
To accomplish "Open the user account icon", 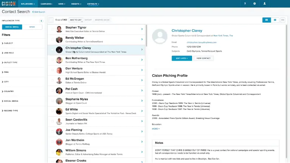I will click(x=264, y=4).
